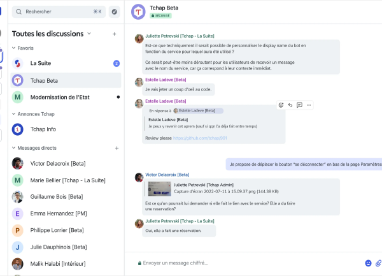Screen dimensions: 382x276
Task: Open the emoji picker in composer
Action: click(368, 263)
